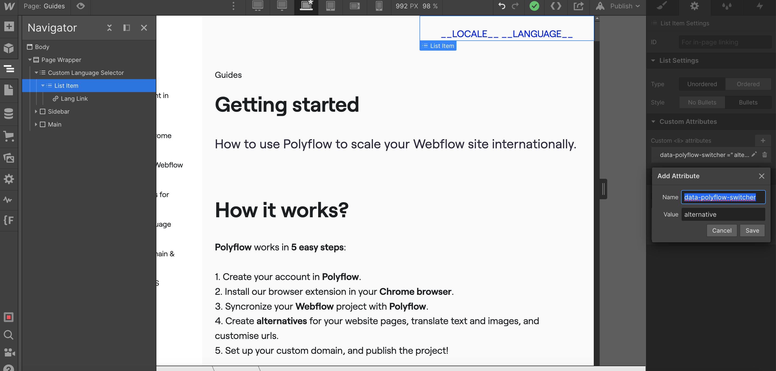Set list style to No Bullets
This screenshot has width=776, height=371.
click(702, 102)
